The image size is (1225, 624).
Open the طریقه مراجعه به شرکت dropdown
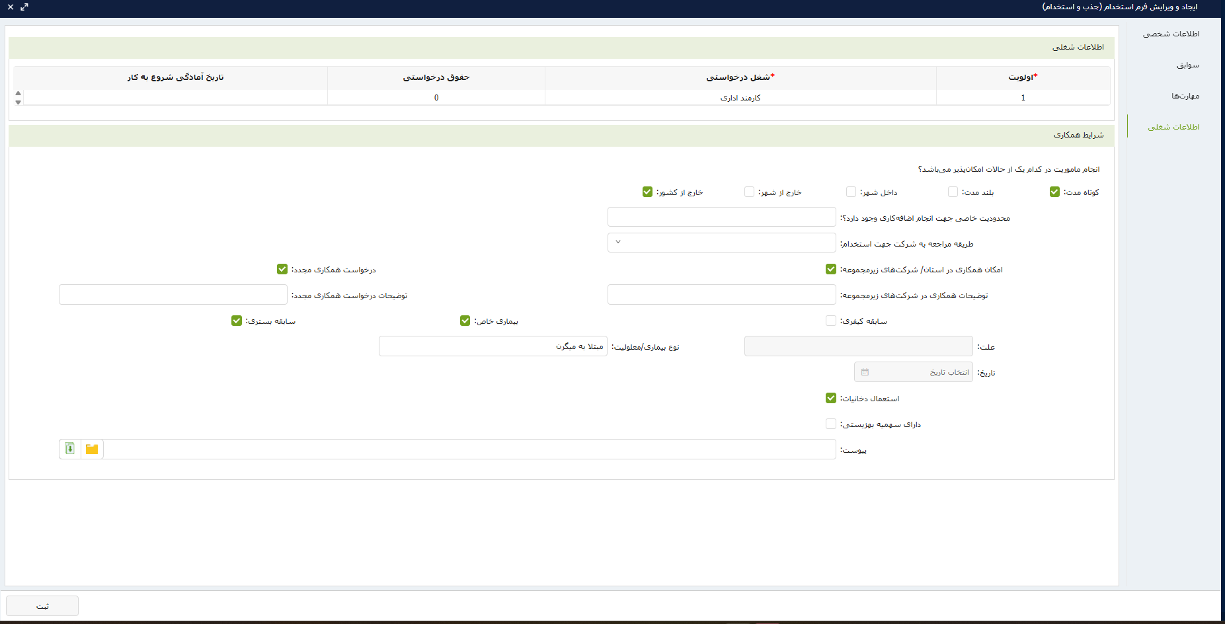(721, 243)
